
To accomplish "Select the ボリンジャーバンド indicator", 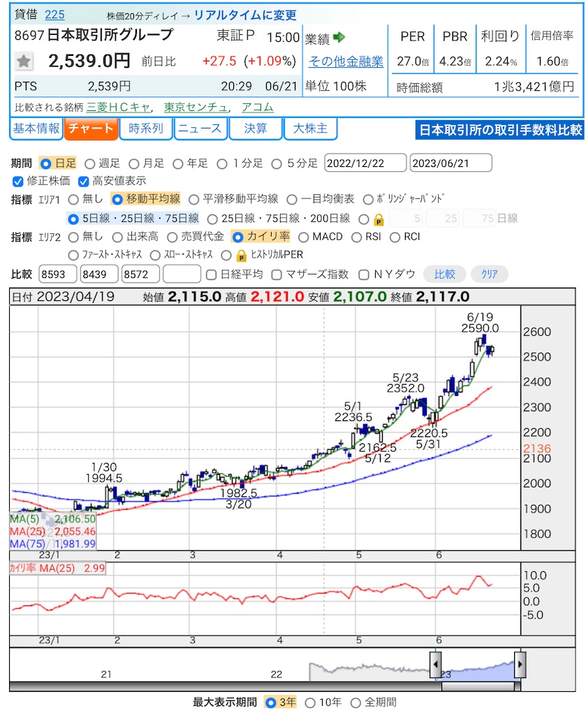I will tap(368, 199).
